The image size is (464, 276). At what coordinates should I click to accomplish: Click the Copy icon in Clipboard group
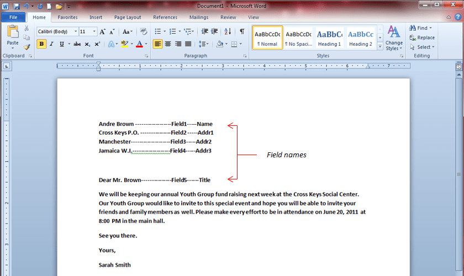point(27,38)
